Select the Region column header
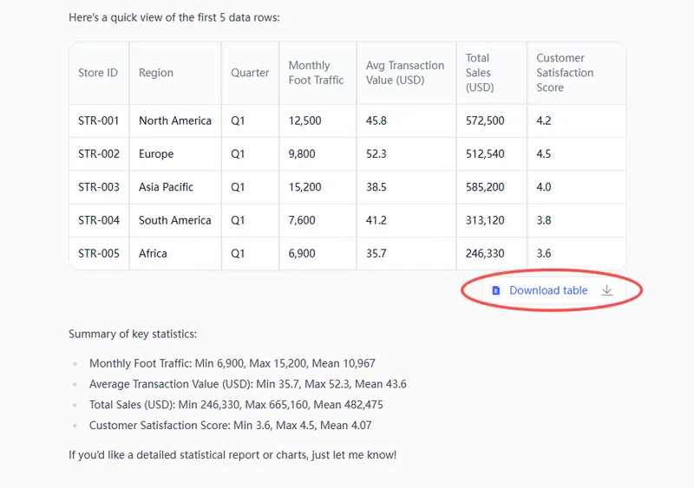The image size is (694, 488). pyautogui.click(x=156, y=73)
